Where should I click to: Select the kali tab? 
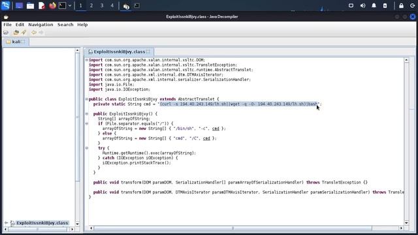(16, 42)
